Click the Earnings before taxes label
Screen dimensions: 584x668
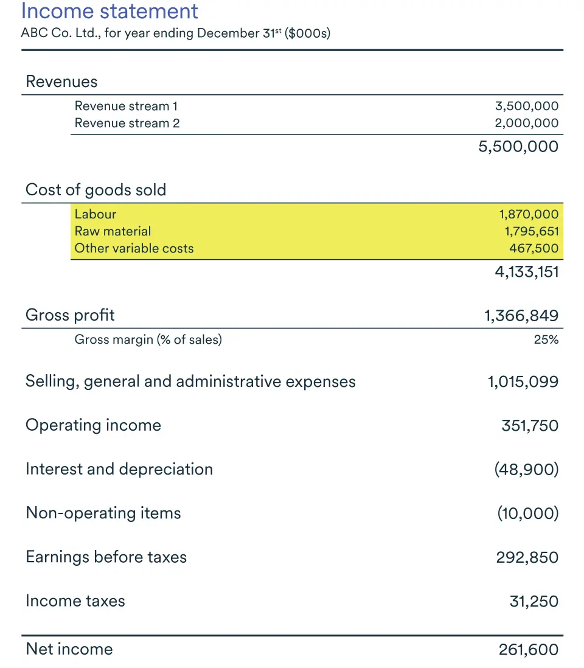tap(106, 557)
